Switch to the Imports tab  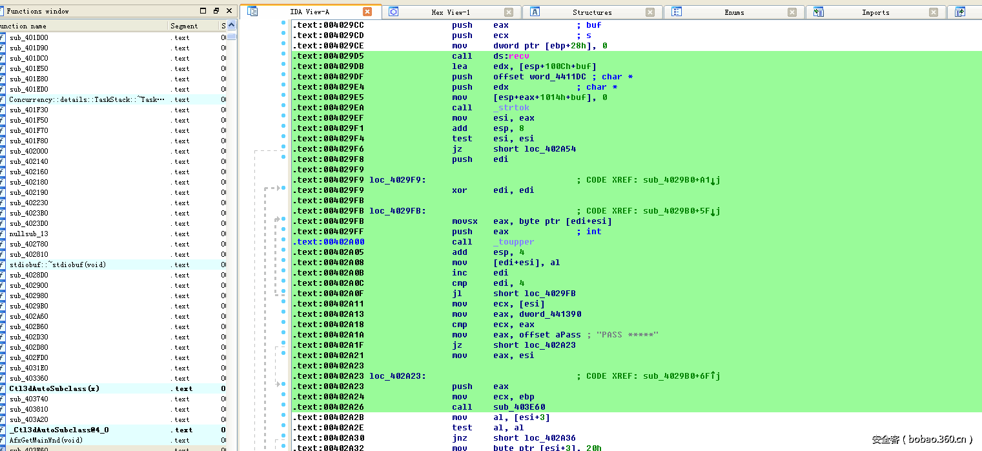pyautogui.click(x=875, y=12)
